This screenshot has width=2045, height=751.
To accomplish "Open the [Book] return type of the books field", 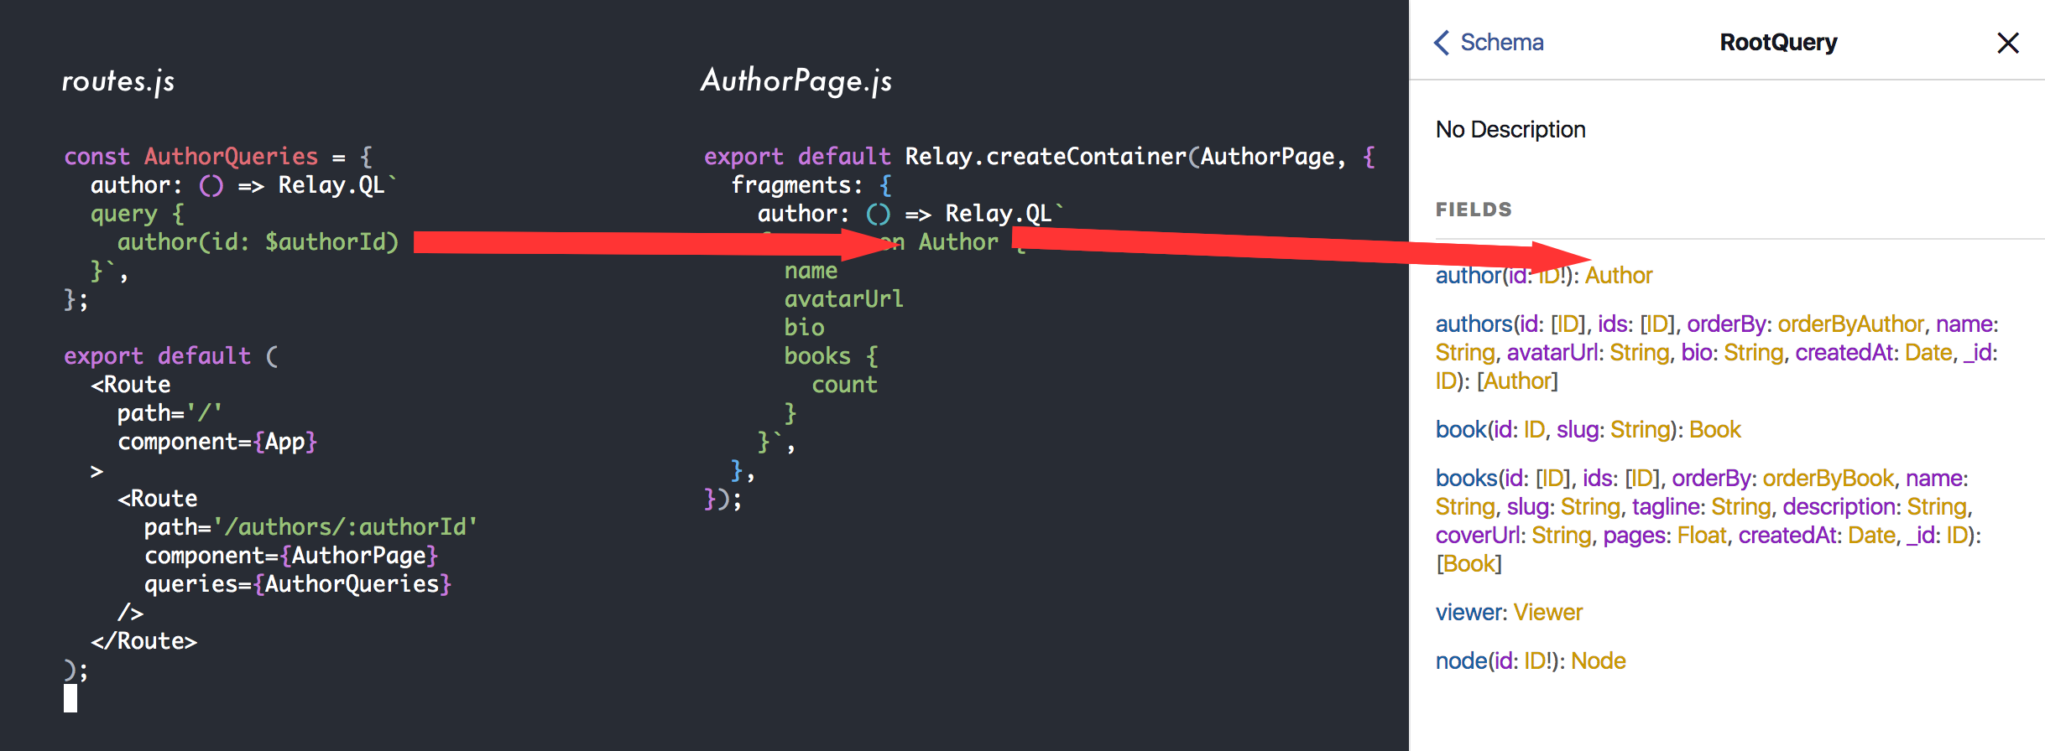I will [1469, 564].
